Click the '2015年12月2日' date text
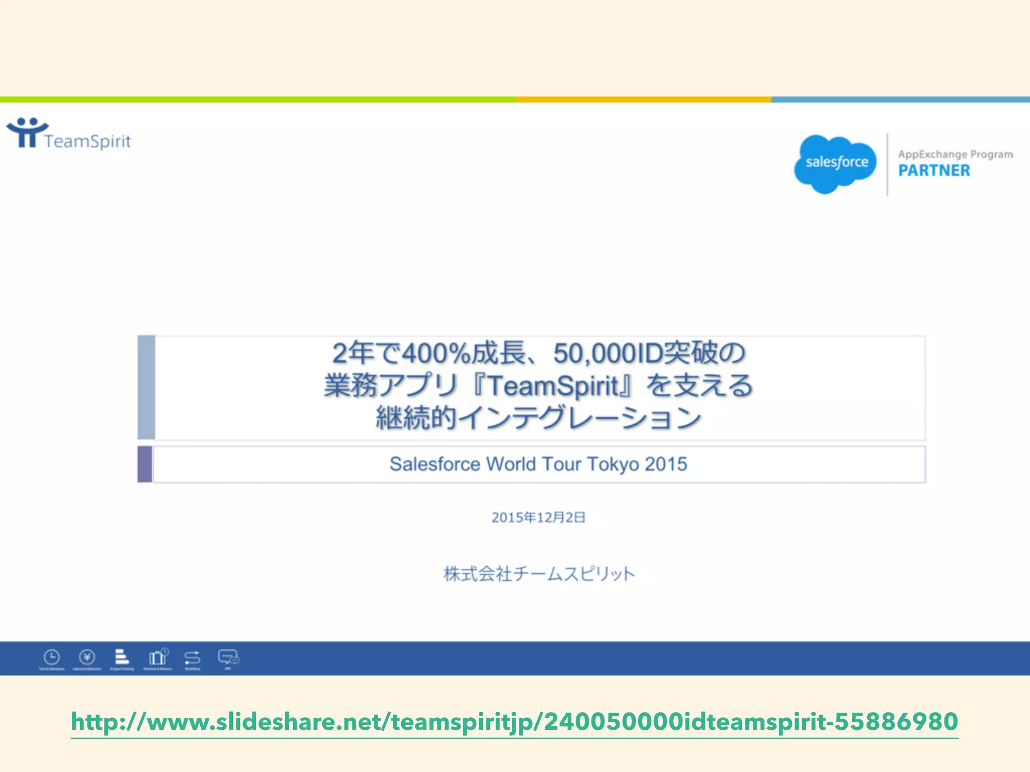 (539, 517)
